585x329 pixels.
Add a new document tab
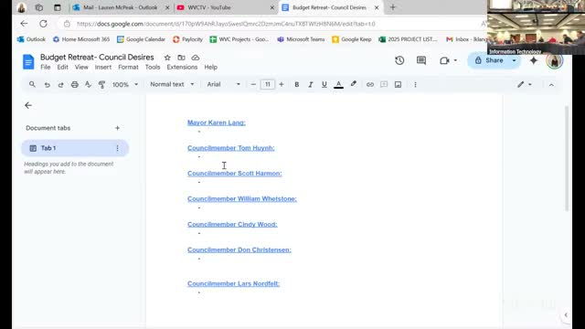coord(117,128)
